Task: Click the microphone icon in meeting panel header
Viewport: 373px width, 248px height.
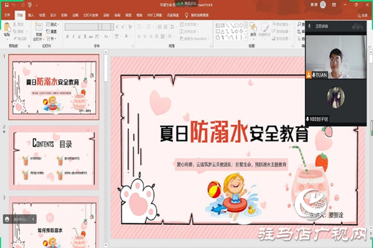Action: (310, 26)
